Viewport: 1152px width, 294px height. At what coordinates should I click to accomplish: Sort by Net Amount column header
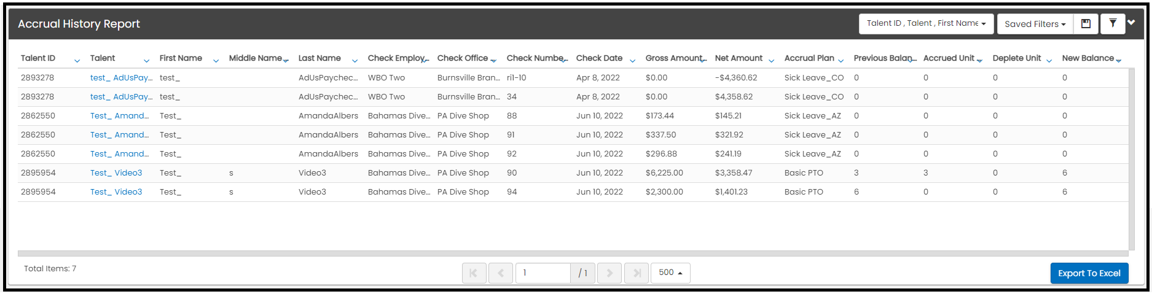[739, 58]
